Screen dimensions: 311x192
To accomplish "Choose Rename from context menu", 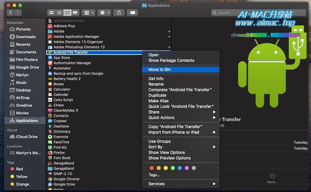I will point(181,84).
